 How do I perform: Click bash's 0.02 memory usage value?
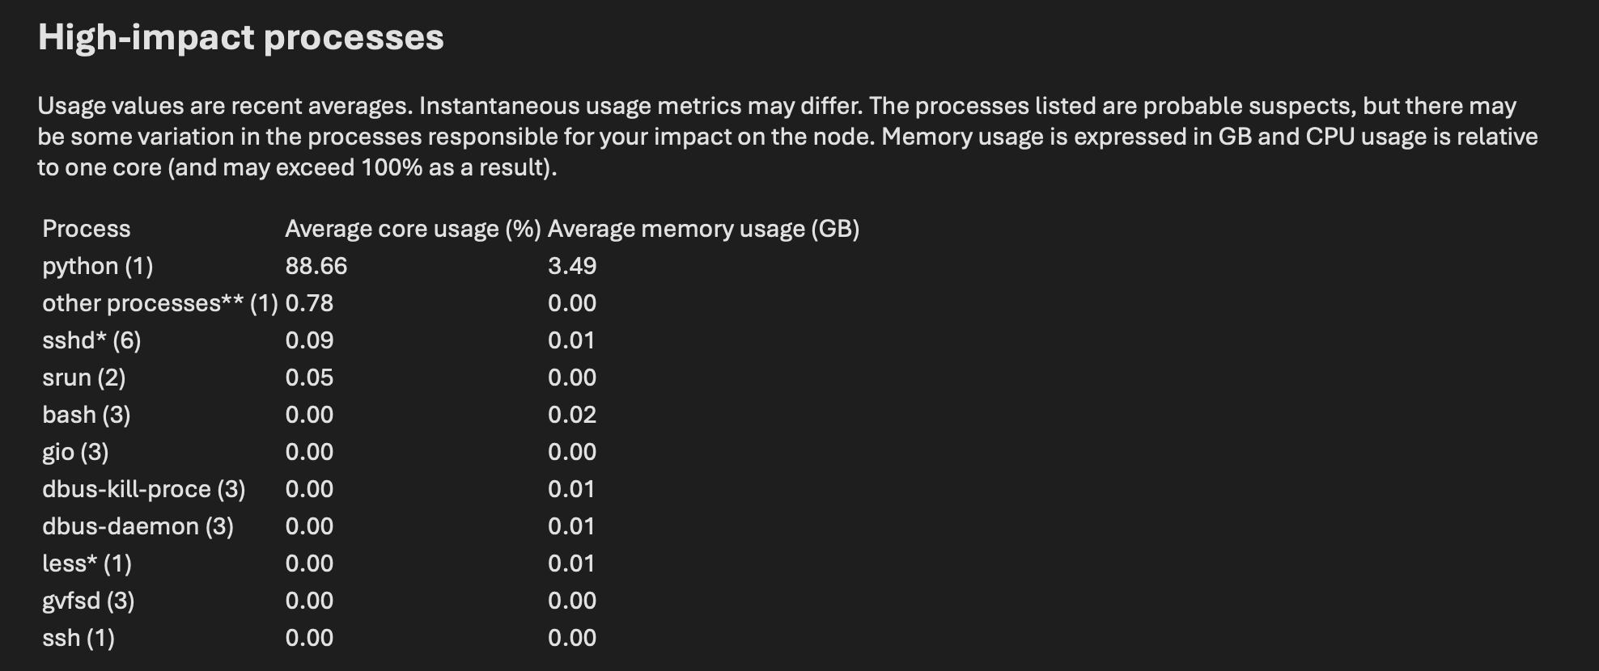click(x=571, y=415)
